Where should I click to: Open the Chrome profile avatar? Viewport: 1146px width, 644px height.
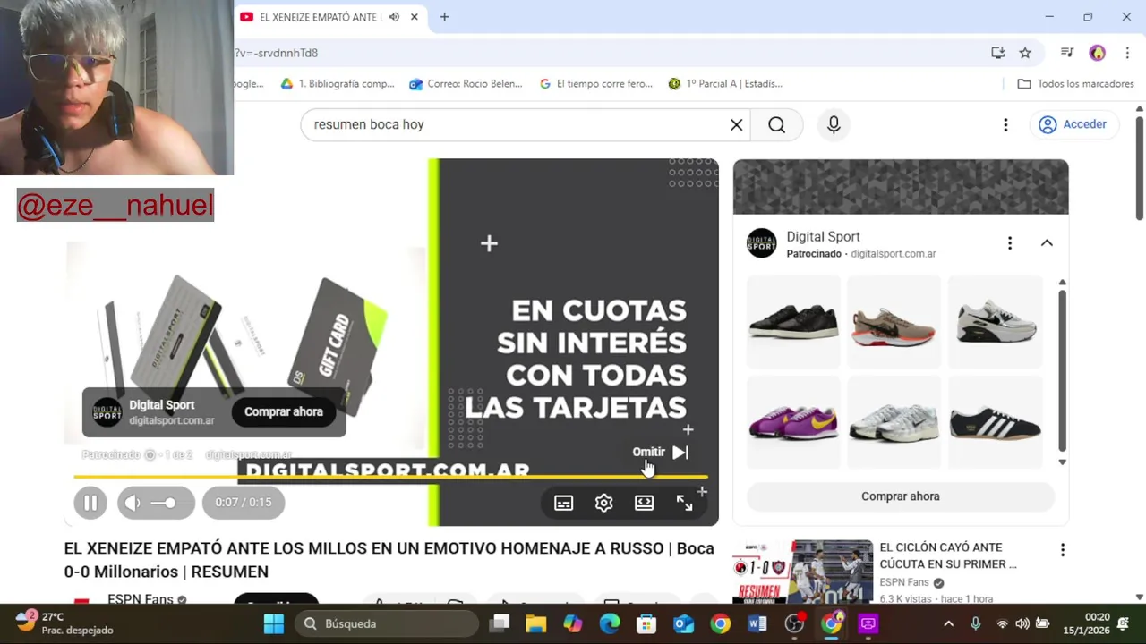(1098, 53)
